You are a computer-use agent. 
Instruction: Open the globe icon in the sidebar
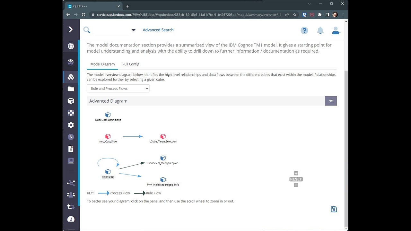tap(71, 46)
